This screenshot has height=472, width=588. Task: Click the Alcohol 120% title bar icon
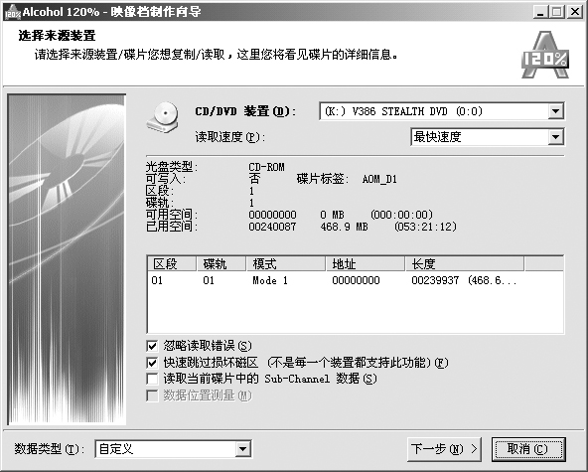12,12
